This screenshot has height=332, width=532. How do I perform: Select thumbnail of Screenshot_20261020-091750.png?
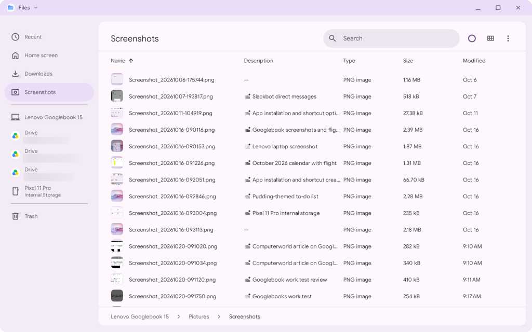point(117,296)
